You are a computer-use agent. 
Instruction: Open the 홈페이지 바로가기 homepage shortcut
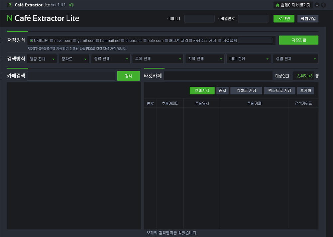coord(293,5)
